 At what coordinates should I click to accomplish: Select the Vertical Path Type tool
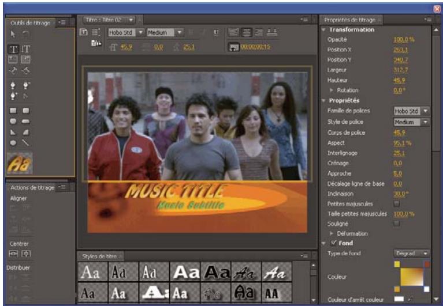(26, 71)
